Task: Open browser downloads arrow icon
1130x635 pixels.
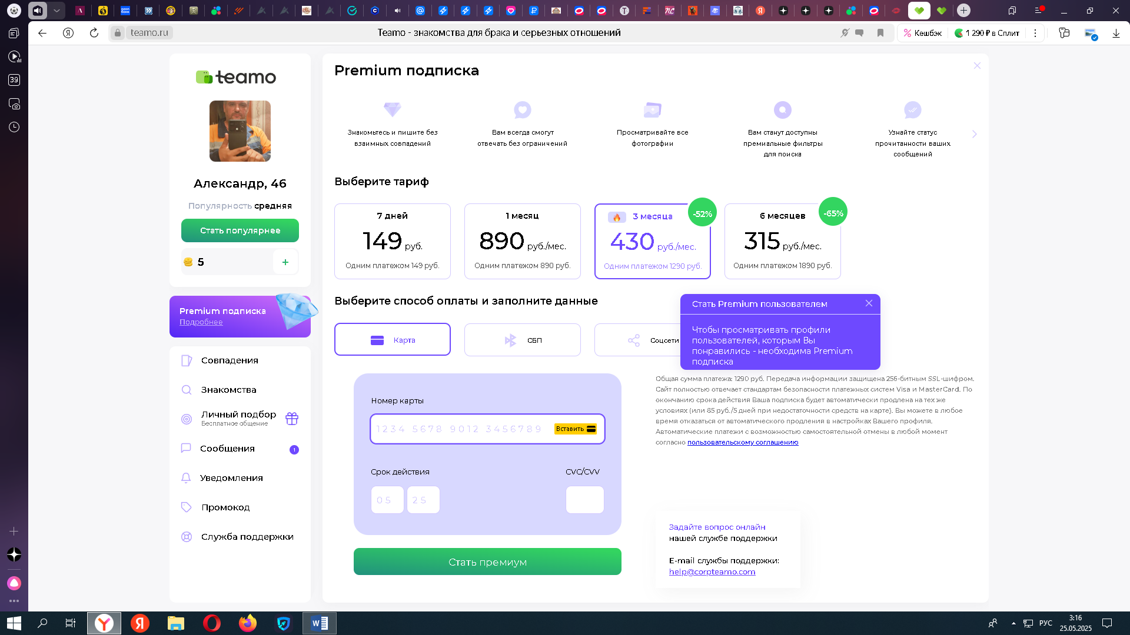Action: (x=1116, y=33)
